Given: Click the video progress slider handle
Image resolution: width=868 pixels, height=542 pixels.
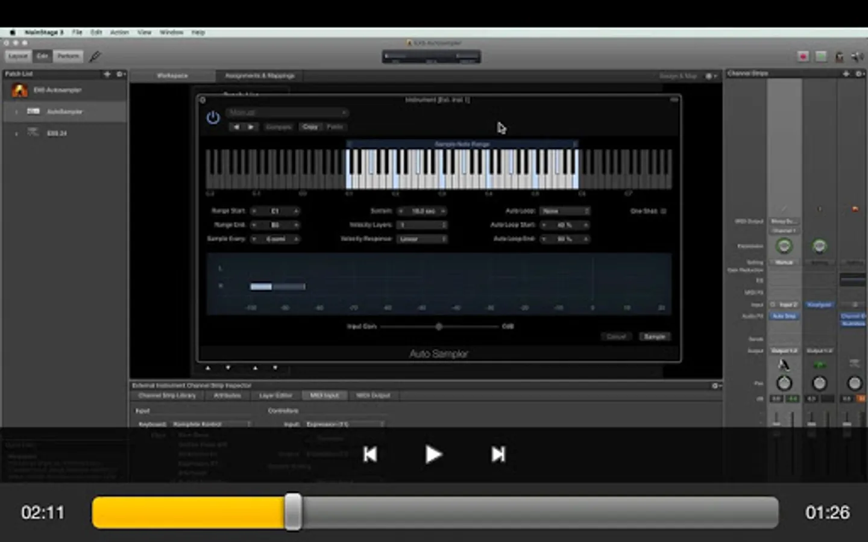Looking at the screenshot, I should (x=293, y=512).
